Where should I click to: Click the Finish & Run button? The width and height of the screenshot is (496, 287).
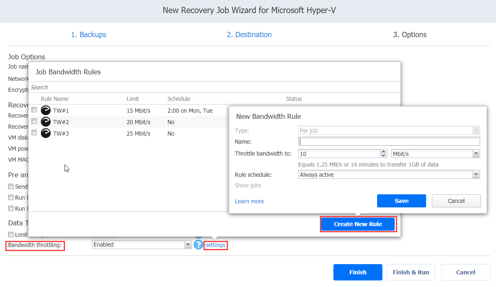[411, 272]
